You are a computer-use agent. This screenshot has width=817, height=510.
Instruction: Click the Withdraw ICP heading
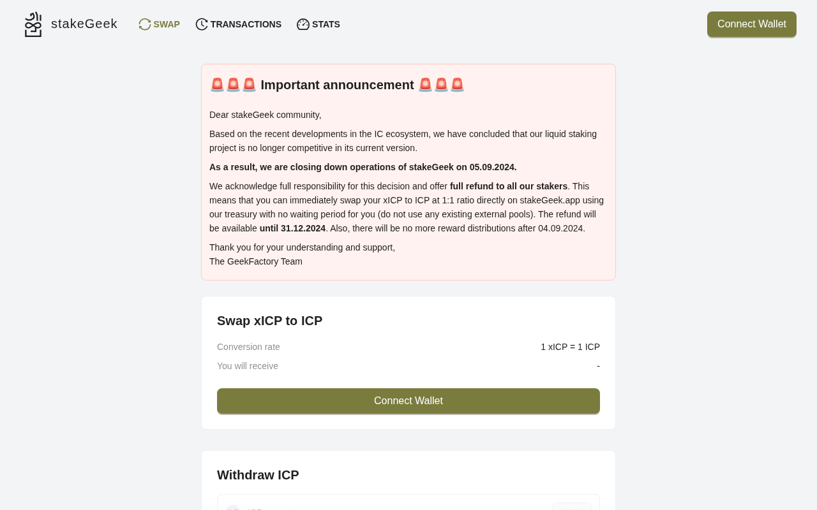[258, 475]
